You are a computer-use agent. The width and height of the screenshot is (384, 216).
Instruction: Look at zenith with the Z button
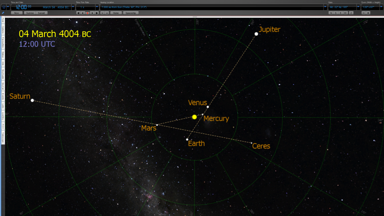(x=351, y=13)
